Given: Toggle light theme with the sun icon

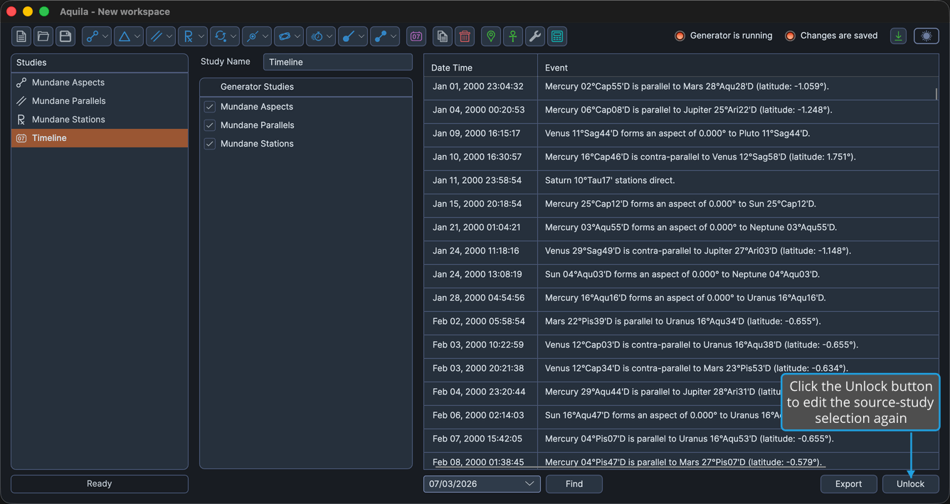Looking at the screenshot, I should point(927,36).
